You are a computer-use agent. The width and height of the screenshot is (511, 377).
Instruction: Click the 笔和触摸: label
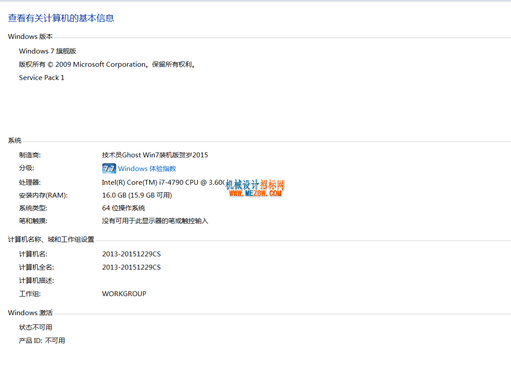point(33,221)
